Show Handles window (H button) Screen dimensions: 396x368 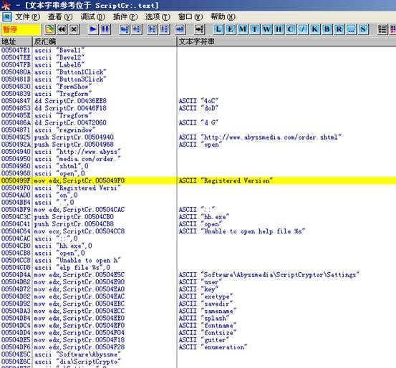[x=279, y=29]
